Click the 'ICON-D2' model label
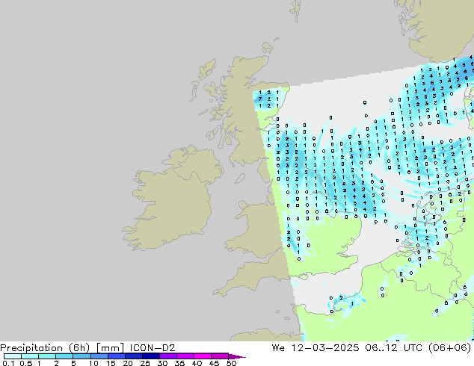 [x=153, y=348]
